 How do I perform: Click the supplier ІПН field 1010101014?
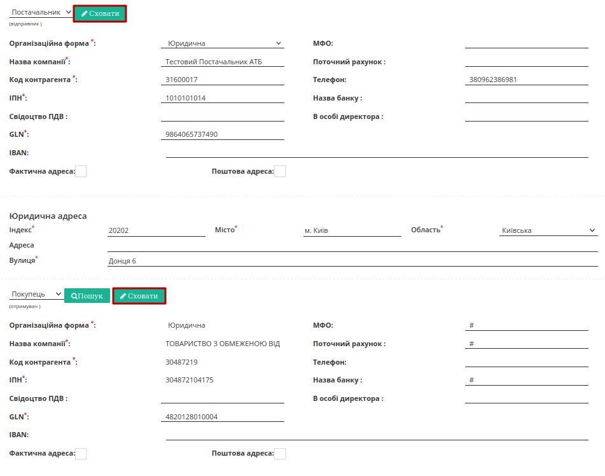pos(223,98)
